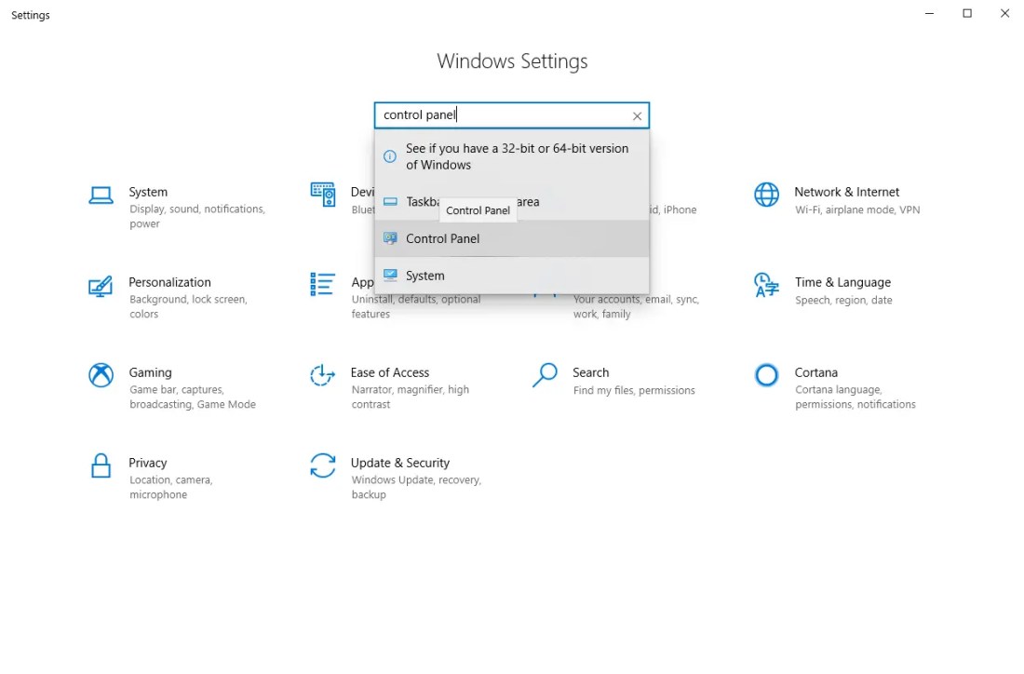Image resolution: width=1024 pixels, height=674 pixels.
Task: Open the Gaming category text
Action: (x=150, y=372)
